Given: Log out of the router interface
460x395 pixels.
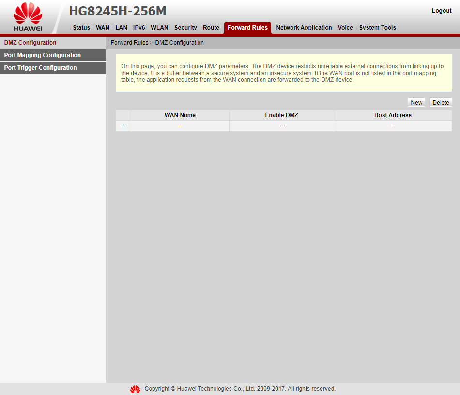Looking at the screenshot, I should point(441,10).
